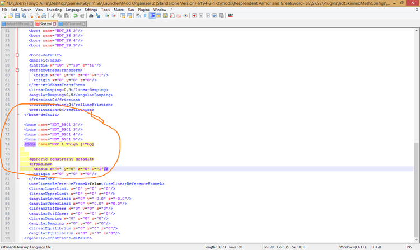Open the File menu
Screen dimensions: 420x250
coord(5,10)
